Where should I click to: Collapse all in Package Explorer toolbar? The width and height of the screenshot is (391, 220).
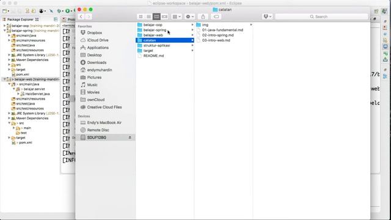(x=56, y=20)
